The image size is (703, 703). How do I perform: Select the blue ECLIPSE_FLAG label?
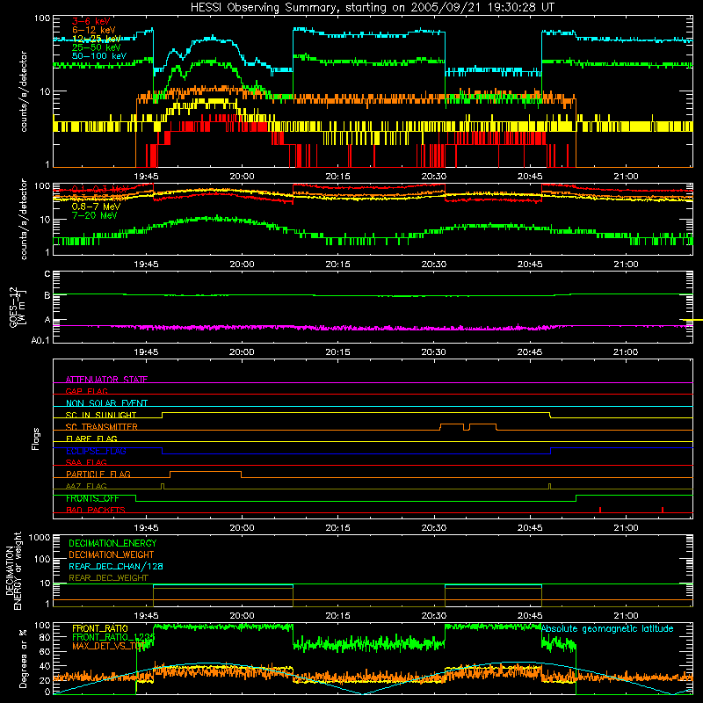tap(96, 451)
